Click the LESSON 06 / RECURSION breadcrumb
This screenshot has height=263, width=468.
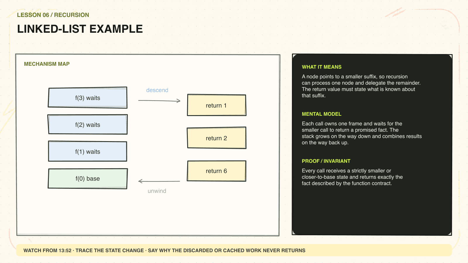(53, 15)
